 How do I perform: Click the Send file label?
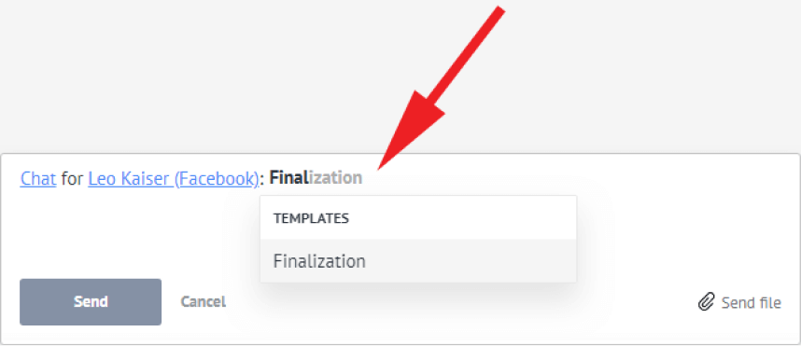coord(751,302)
